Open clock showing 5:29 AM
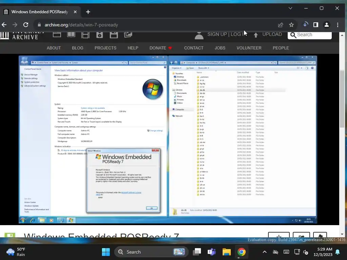This screenshot has width=347, height=260. 323,252
